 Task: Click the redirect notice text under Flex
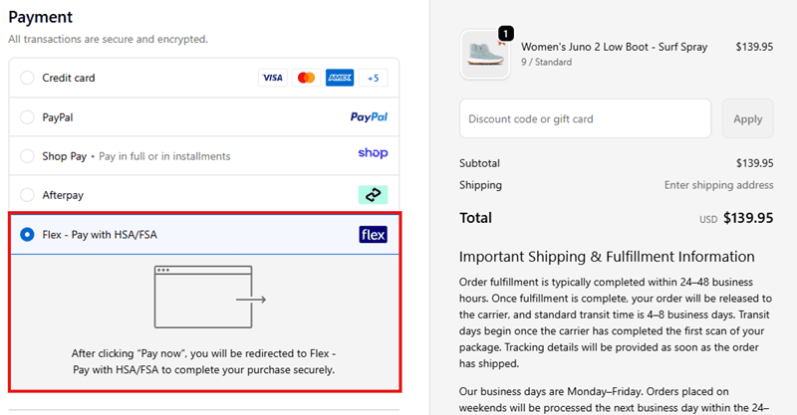pos(204,361)
